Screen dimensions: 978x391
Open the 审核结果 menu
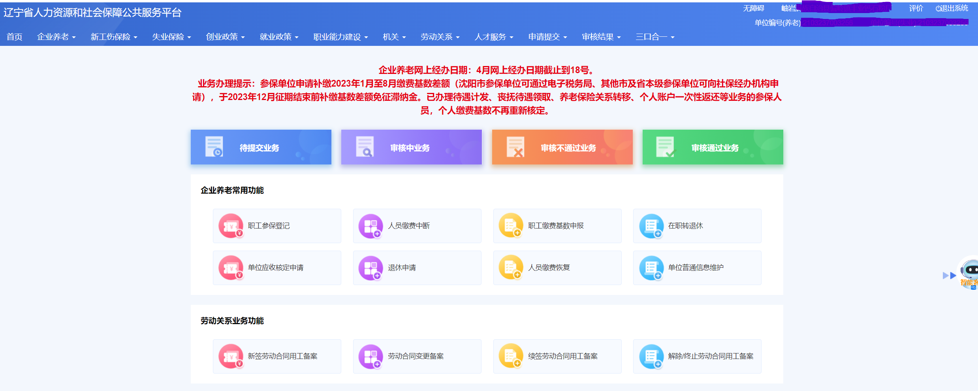(601, 37)
